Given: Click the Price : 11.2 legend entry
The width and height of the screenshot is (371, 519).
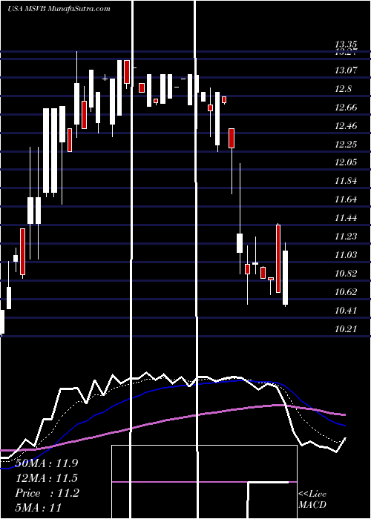Looking at the screenshot, I should point(47,493).
